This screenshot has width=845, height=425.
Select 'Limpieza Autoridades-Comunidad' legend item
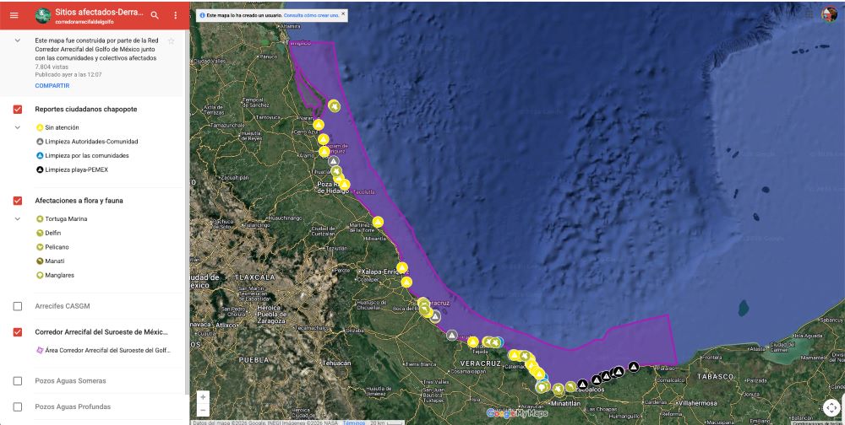coord(87,142)
